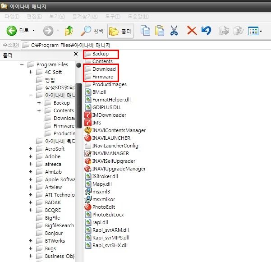Screen dimensions: 271x262
Task: Select the Firmware folder in tree pane
Action: (60, 126)
